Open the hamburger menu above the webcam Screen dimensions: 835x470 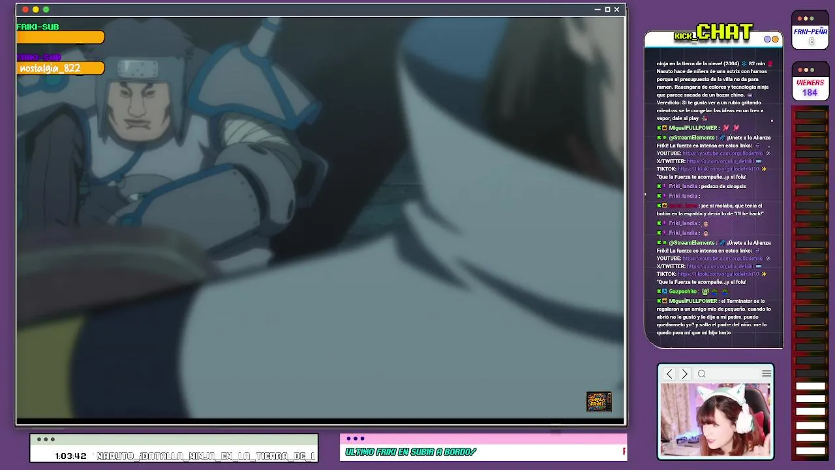(x=767, y=373)
